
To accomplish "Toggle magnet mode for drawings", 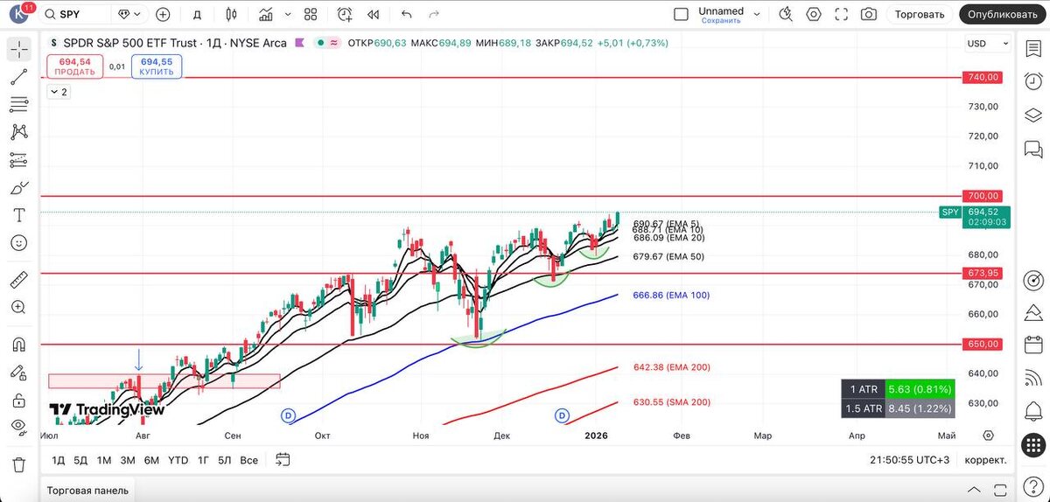I will click(18, 345).
